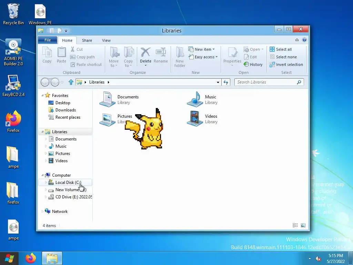Open the Videos library in main pane
Viewport: 353px width, 265px height.
tap(202, 119)
